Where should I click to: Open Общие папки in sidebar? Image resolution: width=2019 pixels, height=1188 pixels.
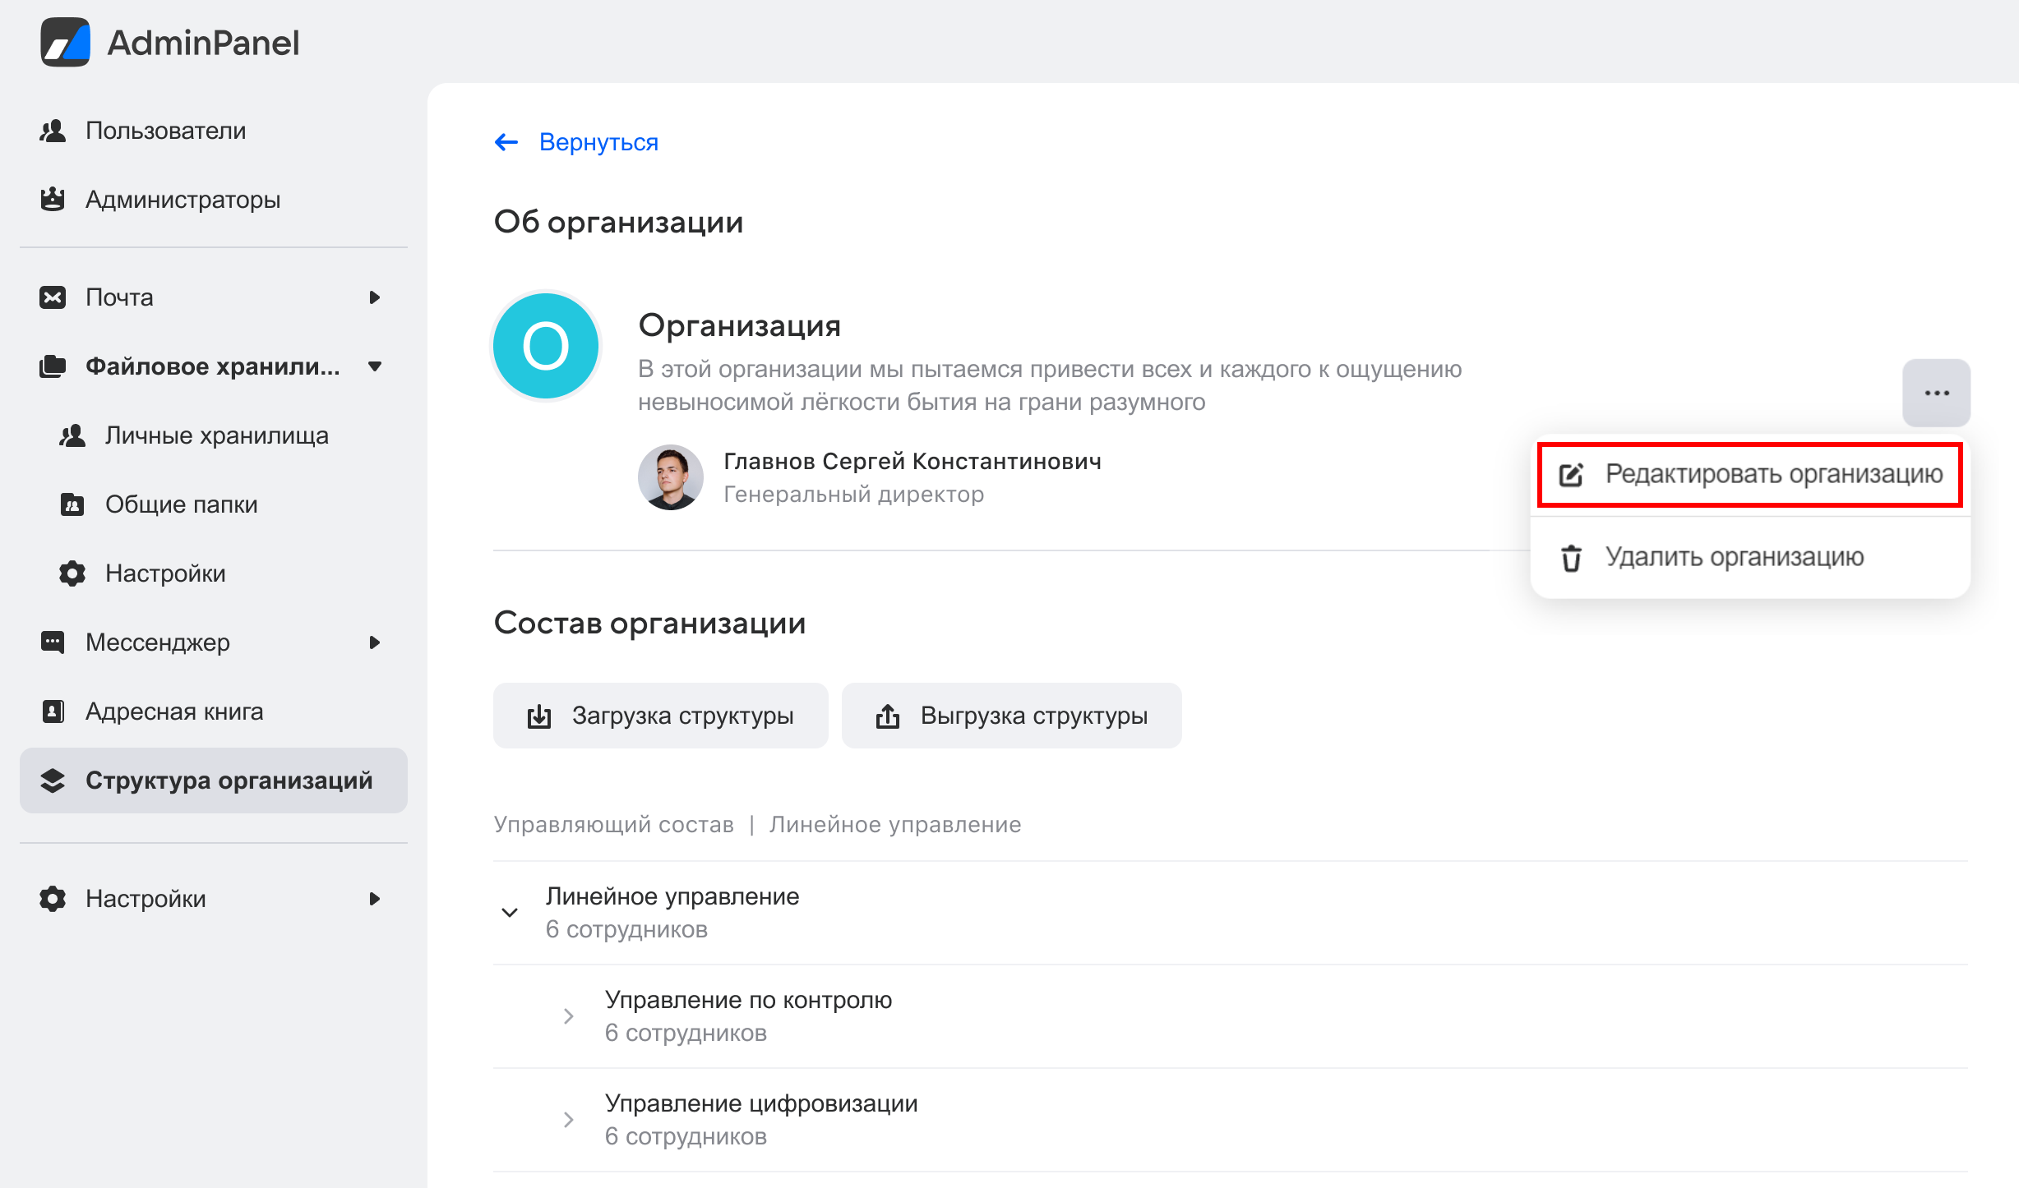click(181, 504)
